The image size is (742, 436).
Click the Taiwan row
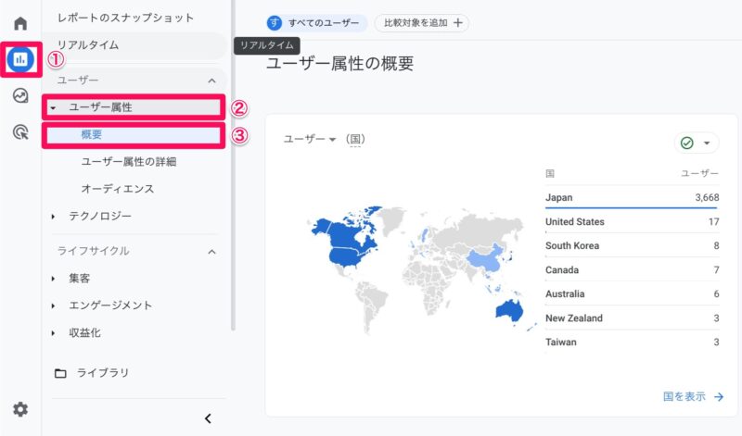pyautogui.click(x=633, y=342)
